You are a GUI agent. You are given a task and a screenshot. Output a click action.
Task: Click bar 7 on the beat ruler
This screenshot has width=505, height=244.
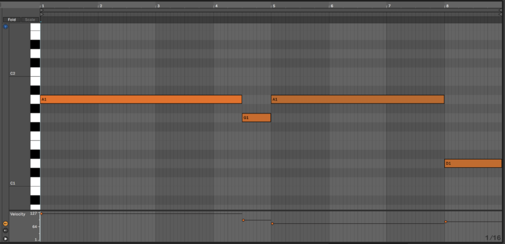389,6
